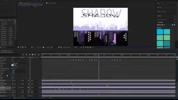Select the Final Shadow Towers timeline tab

coord(6,51)
